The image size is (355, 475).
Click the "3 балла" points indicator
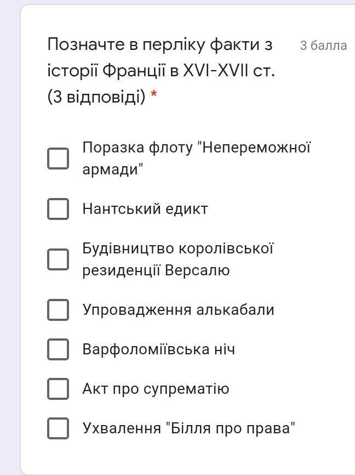323,46
